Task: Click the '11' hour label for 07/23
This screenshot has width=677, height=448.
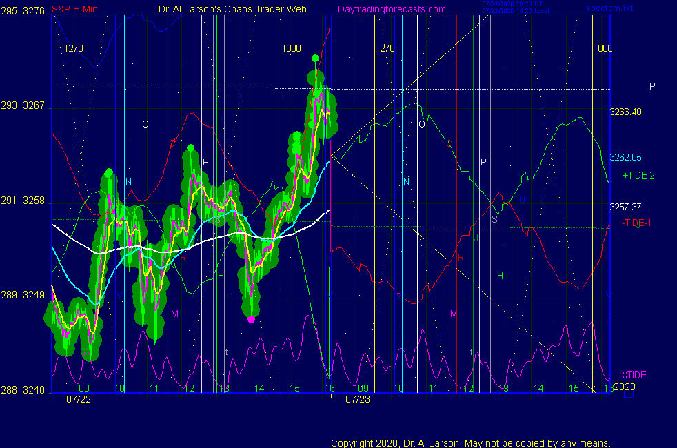Action: (x=434, y=389)
